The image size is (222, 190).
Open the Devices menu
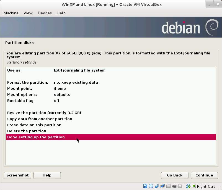click(45, 13)
